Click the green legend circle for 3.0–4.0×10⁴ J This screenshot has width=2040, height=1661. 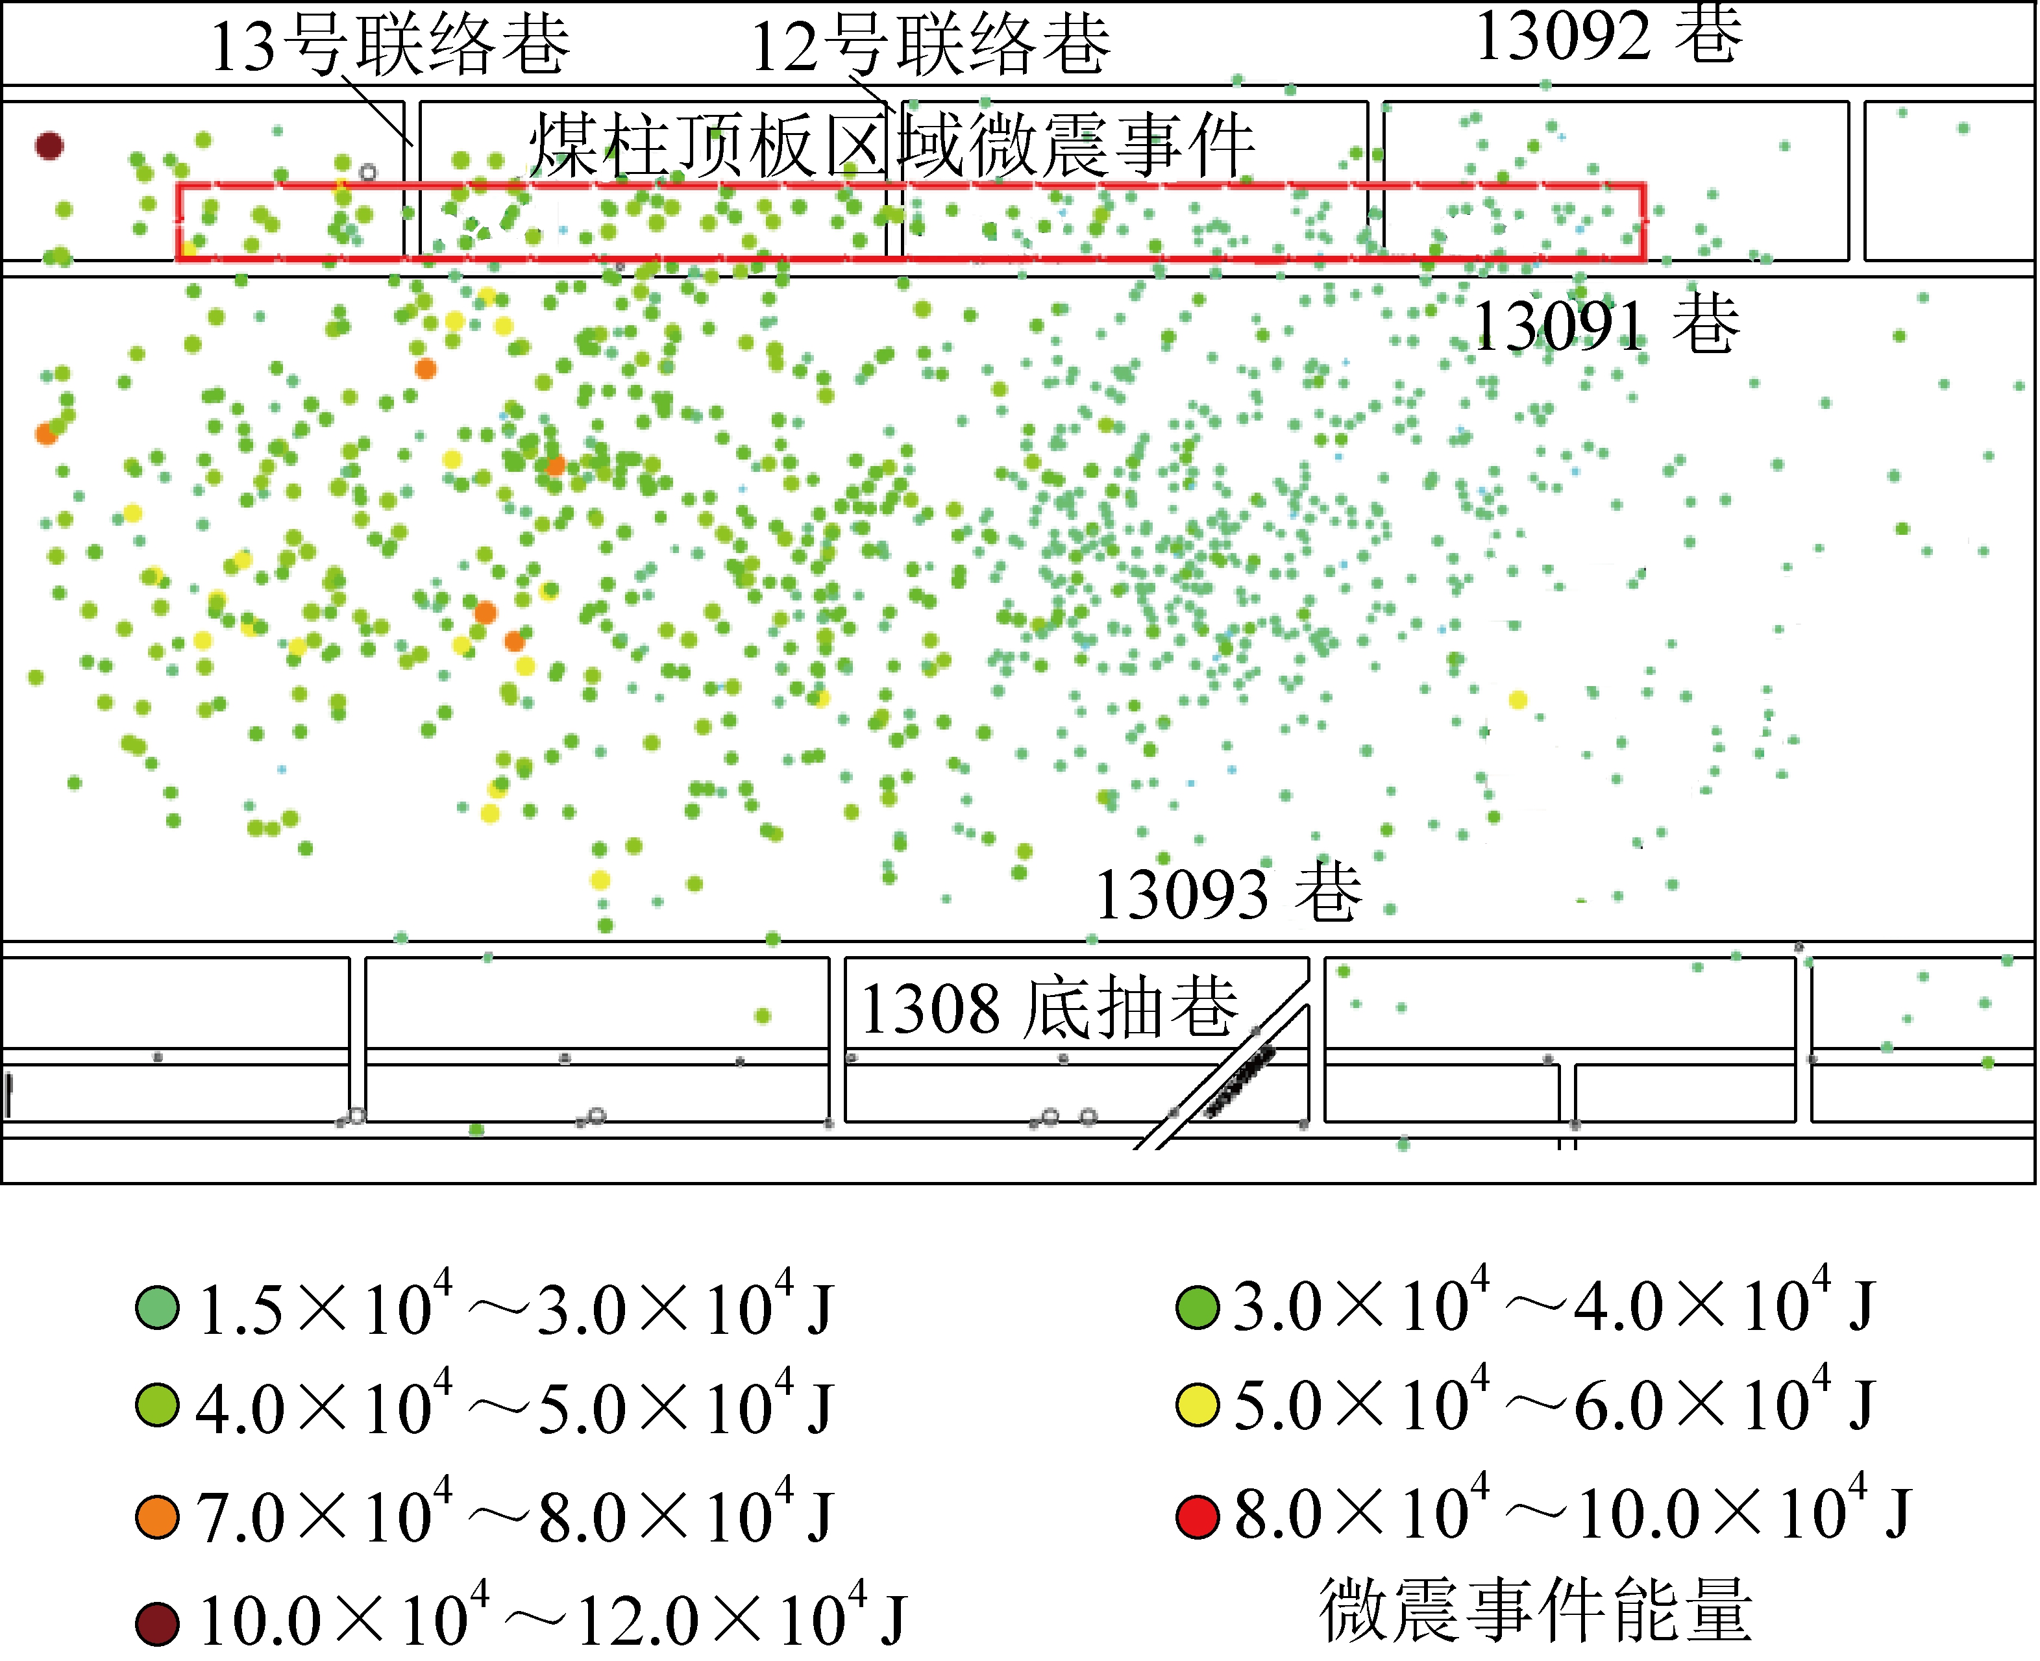pos(1197,1308)
